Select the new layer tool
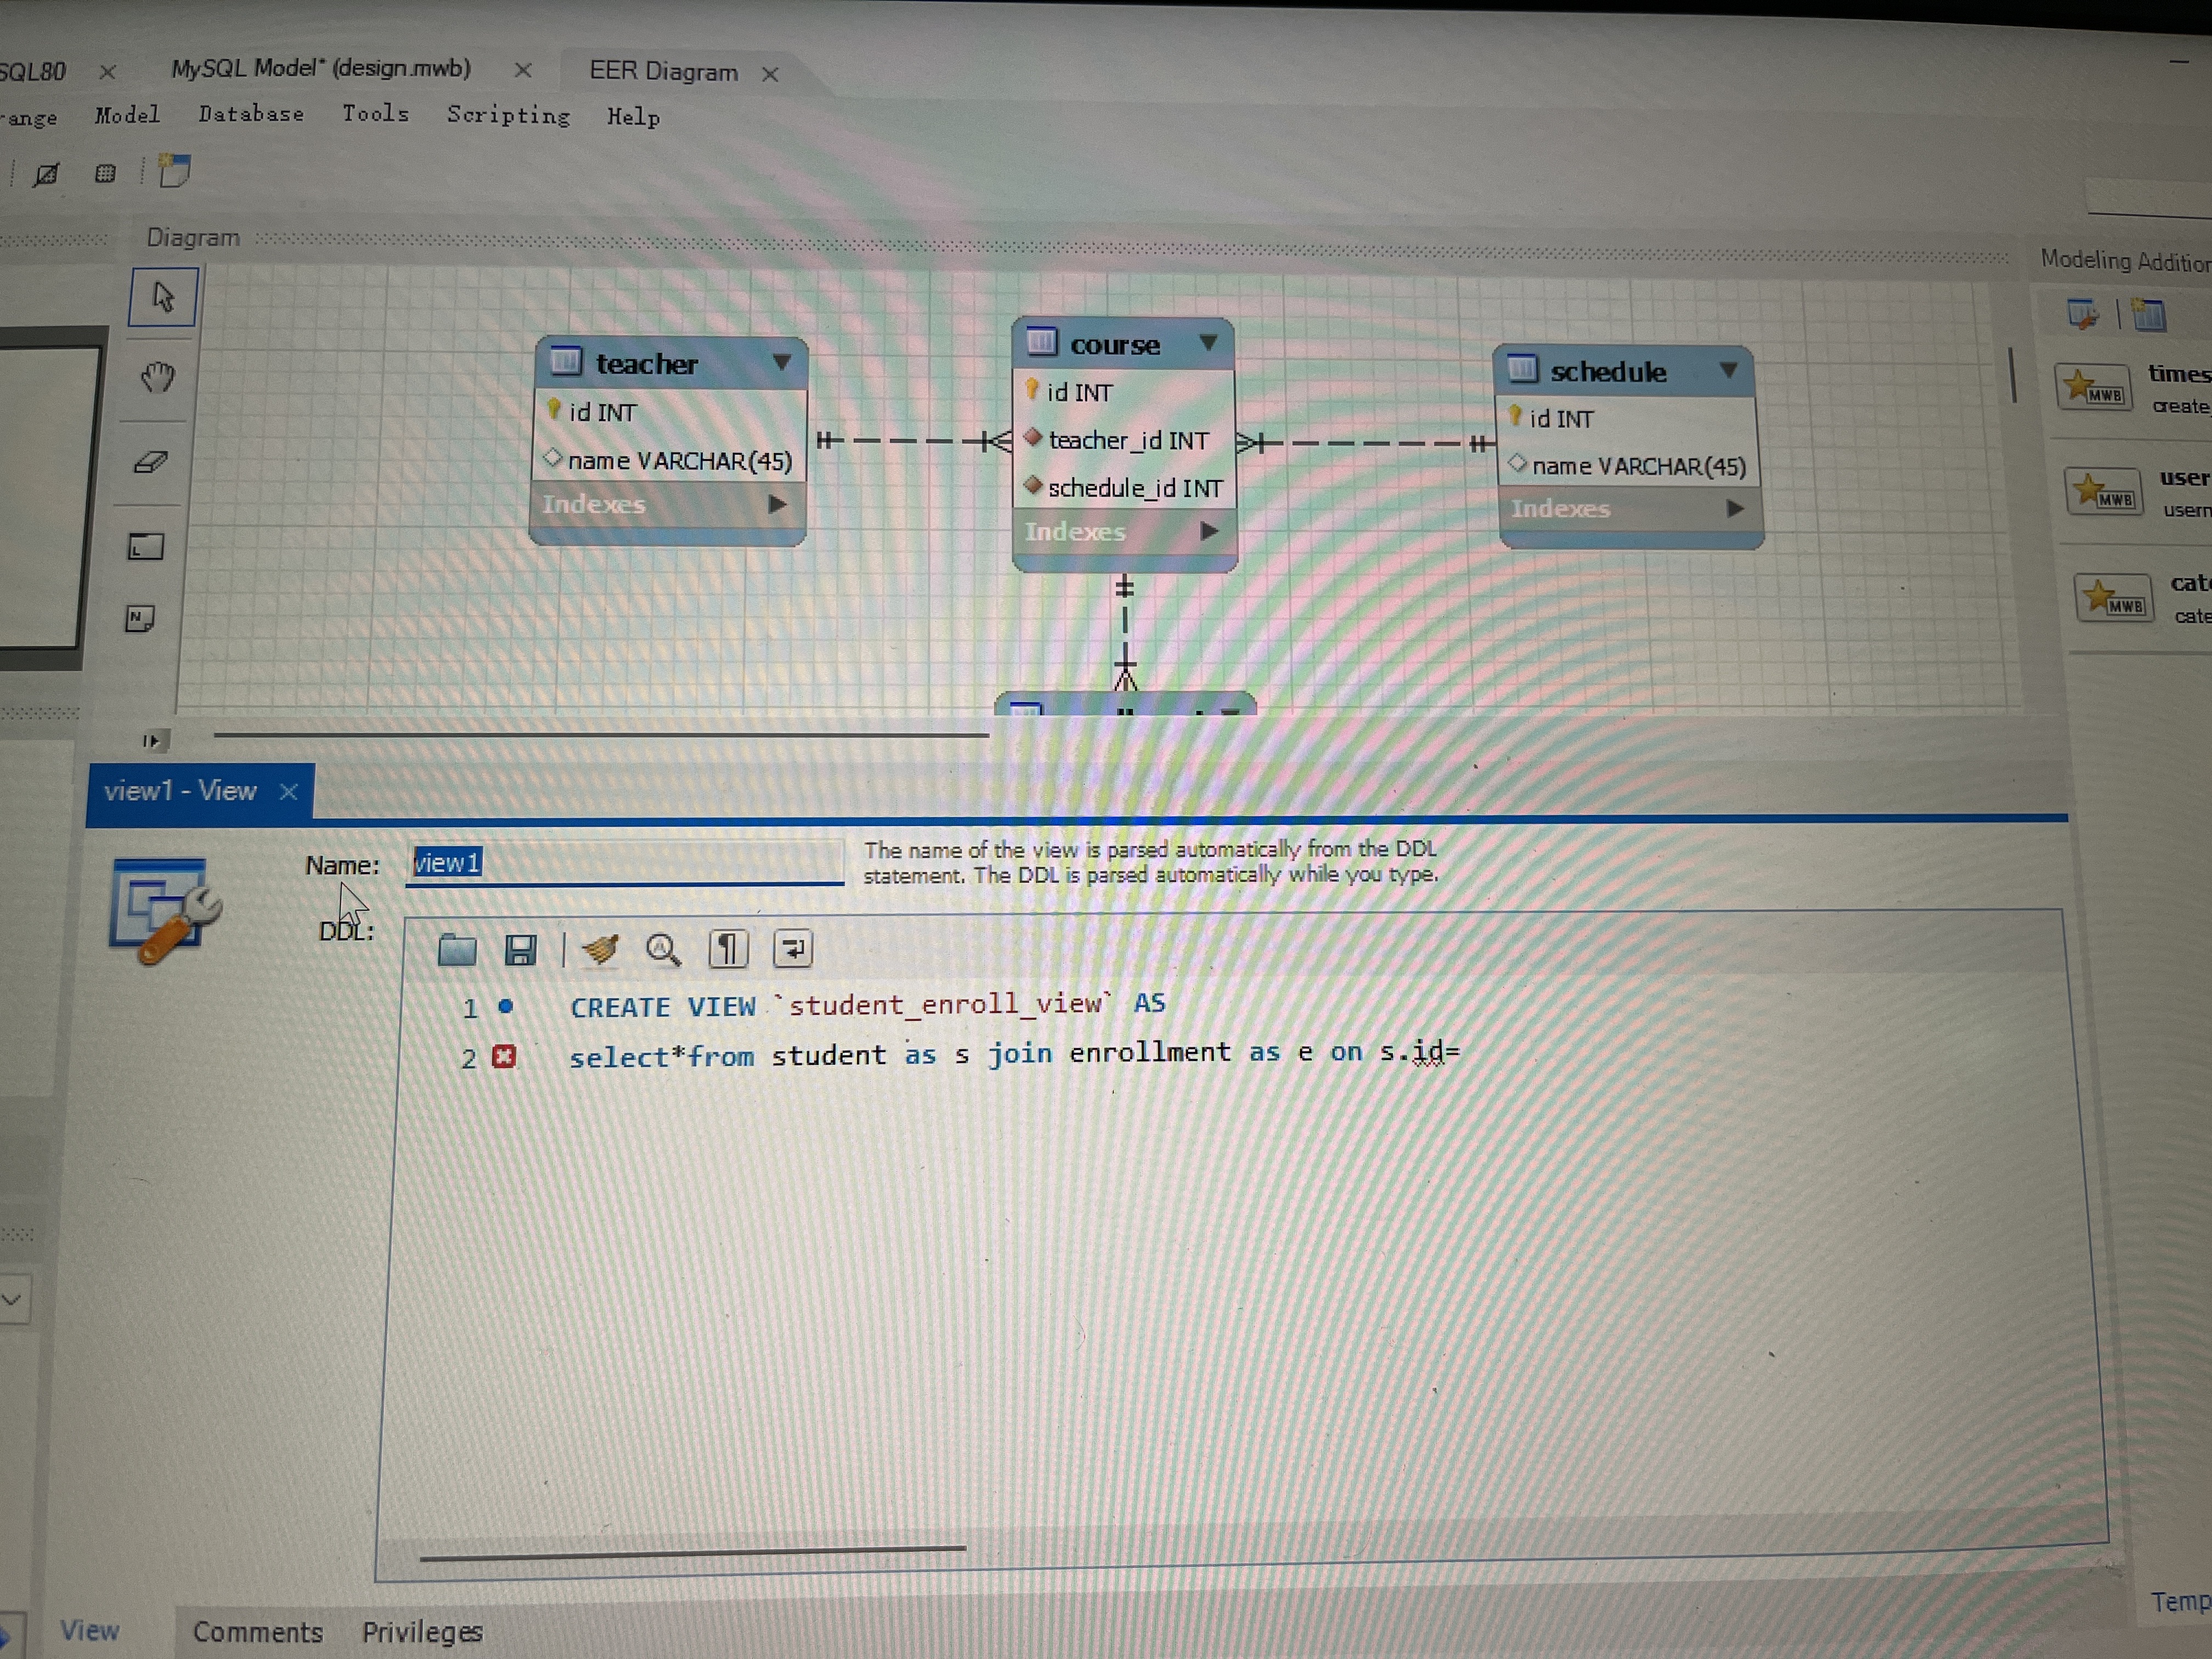 tap(146, 547)
